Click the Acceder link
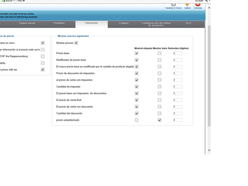Screen dimensions: 248x186 (199, 1)
